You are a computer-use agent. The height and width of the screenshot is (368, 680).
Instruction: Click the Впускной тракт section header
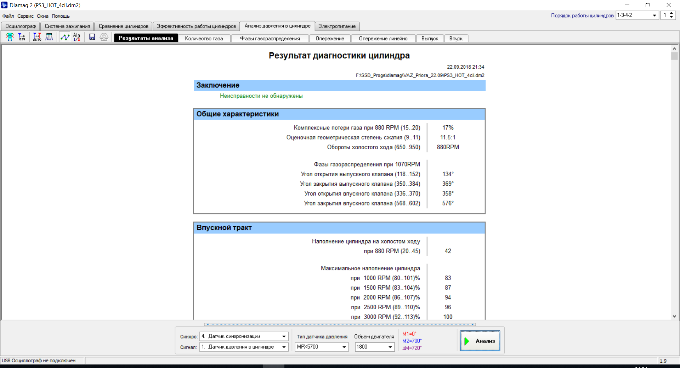[339, 228]
